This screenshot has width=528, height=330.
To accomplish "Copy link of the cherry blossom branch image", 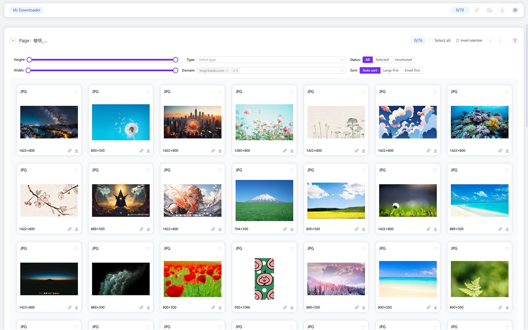I will (70, 229).
